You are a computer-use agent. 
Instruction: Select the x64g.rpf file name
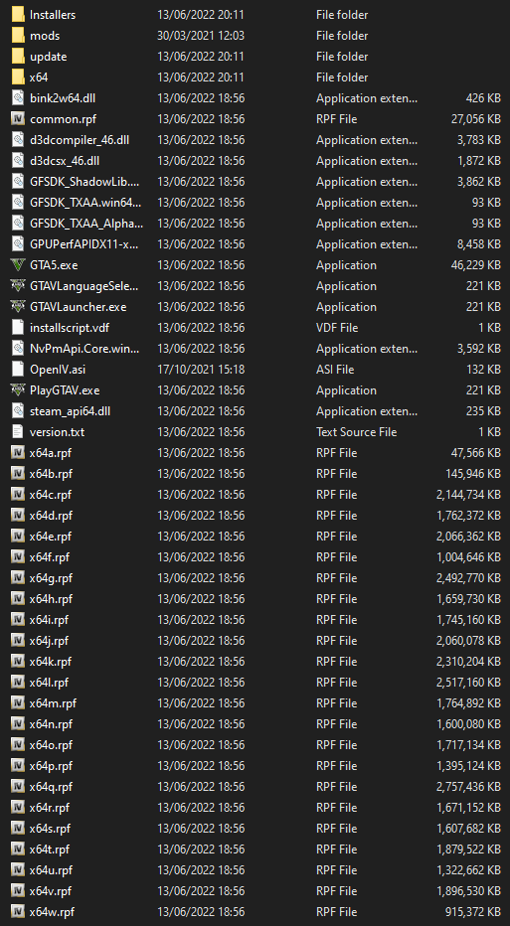tap(52, 578)
